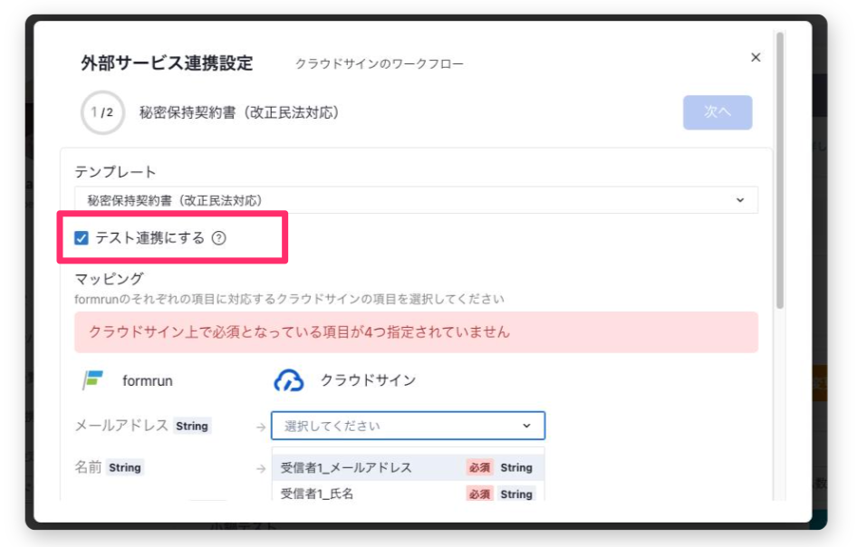Click the red required-items warning message

416,332
